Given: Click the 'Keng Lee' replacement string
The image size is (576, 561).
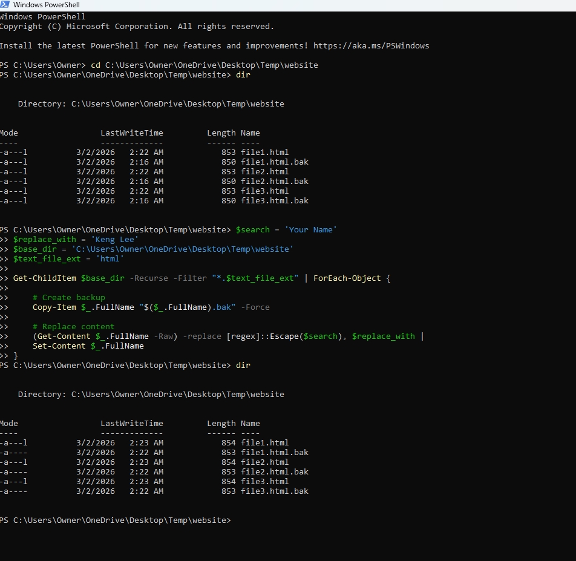Looking at the screenshot, I should 115,240.
